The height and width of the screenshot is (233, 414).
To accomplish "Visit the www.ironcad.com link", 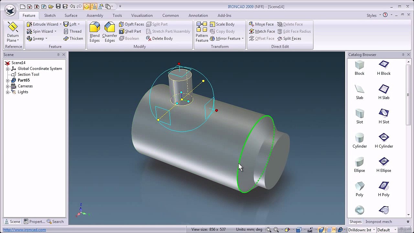I will coord(25,230).
